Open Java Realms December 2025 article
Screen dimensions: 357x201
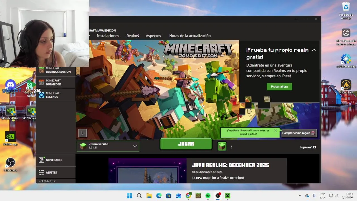click(x=230, y=165)
